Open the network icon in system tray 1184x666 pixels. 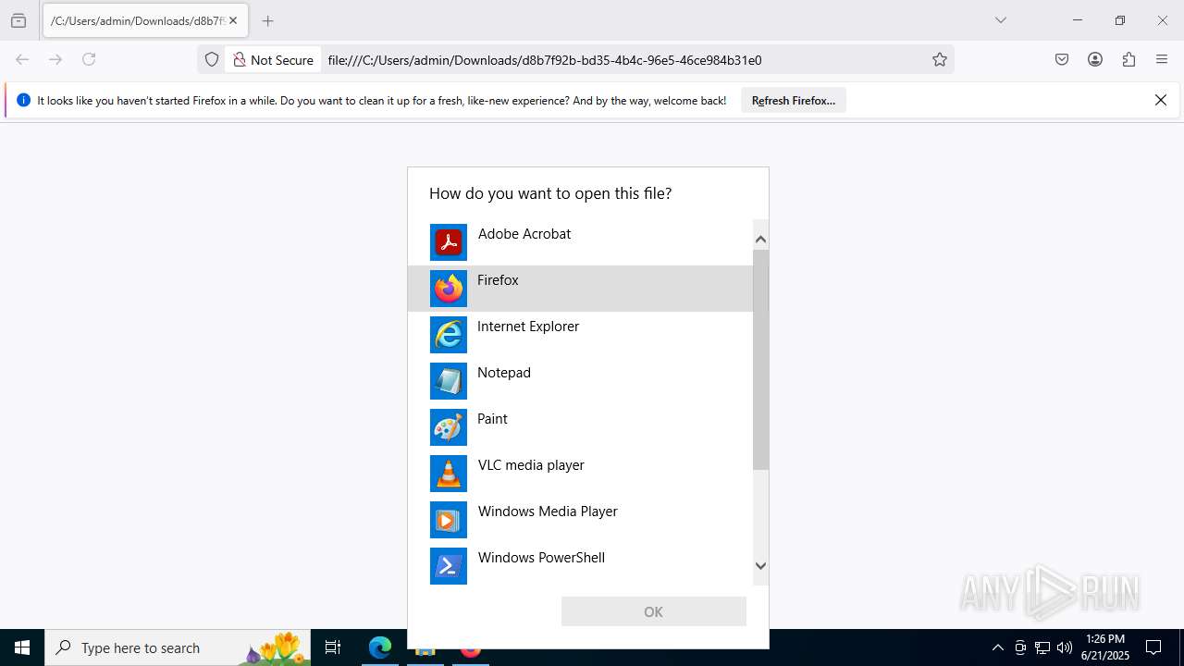pyautogui.click(x=1042, y=647)
